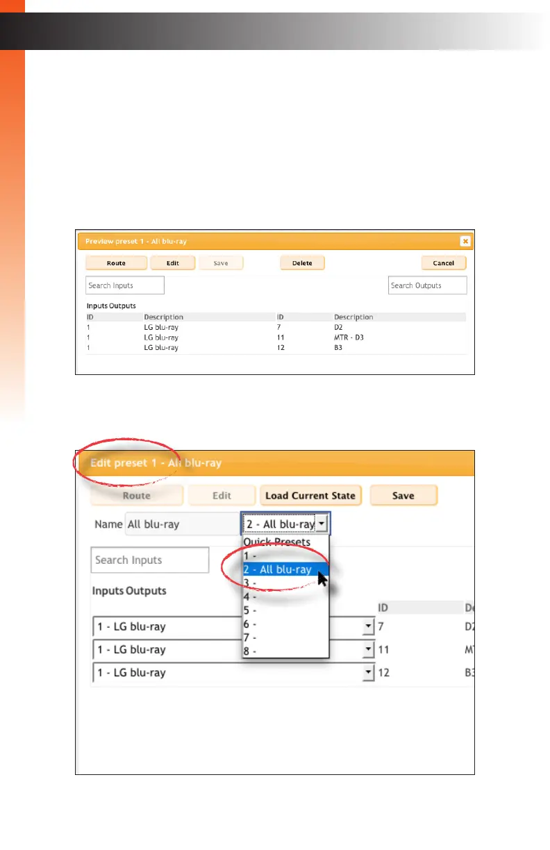The width and height of the screenshot is (550, 850).
Task: Select preset slot 1 in dropdown list
Action: (285, 556)
